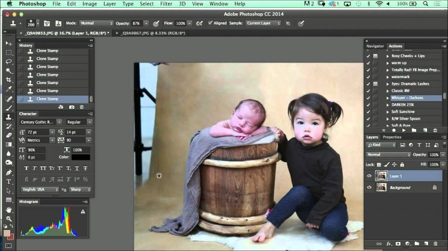Select the Zoom tool

[x=9, y=219]
